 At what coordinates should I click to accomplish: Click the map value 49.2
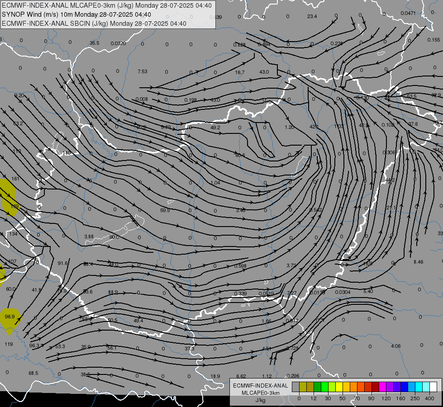215,128
